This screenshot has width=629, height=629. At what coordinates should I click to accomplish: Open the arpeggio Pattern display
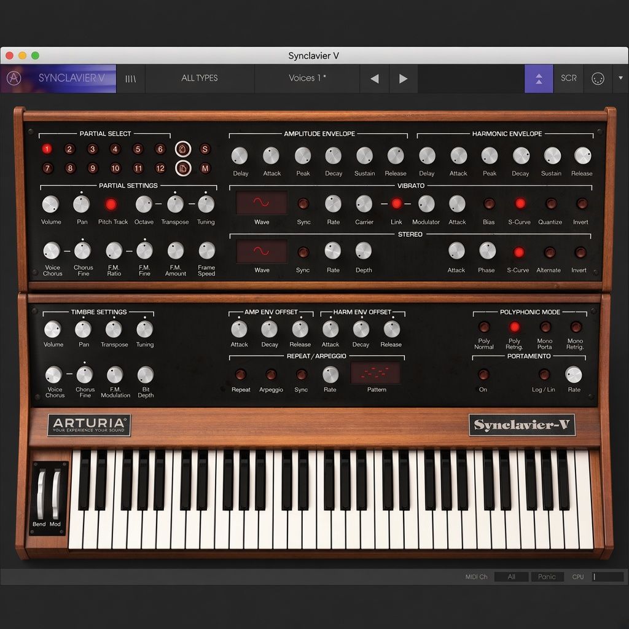click(x=375, y=373)
